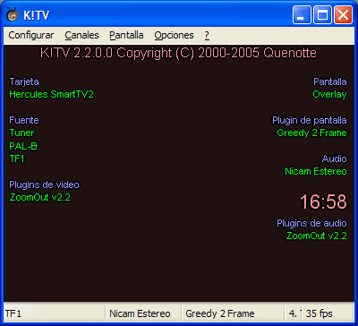The image size is (358, 326).
Task: Open the ? help menu
Action: tap(207, 35)
